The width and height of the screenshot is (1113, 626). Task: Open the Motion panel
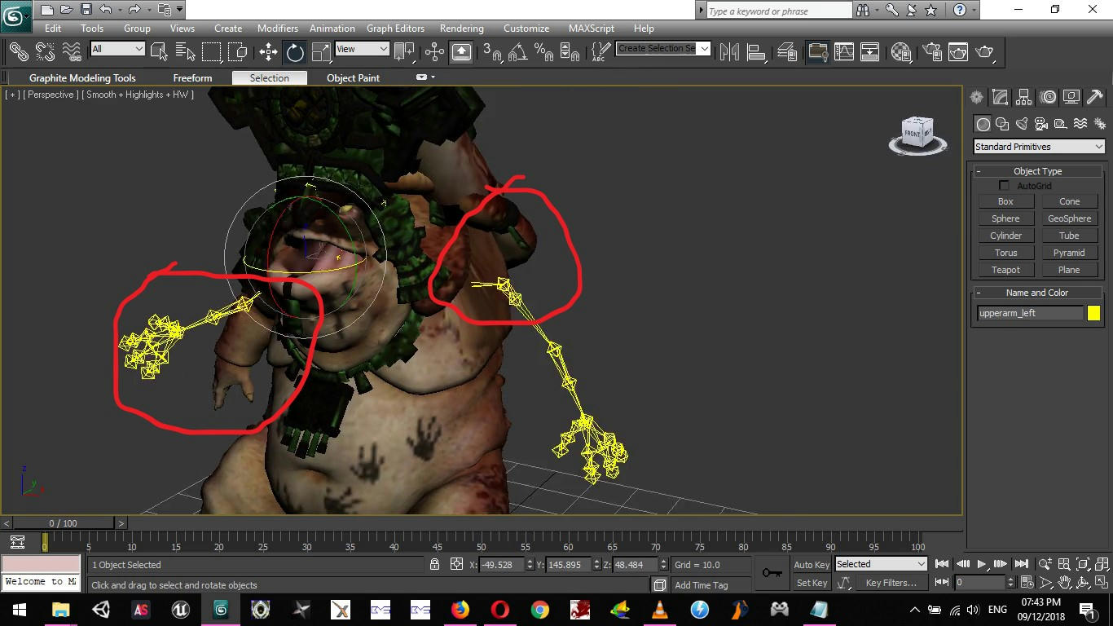[1048, 97]
